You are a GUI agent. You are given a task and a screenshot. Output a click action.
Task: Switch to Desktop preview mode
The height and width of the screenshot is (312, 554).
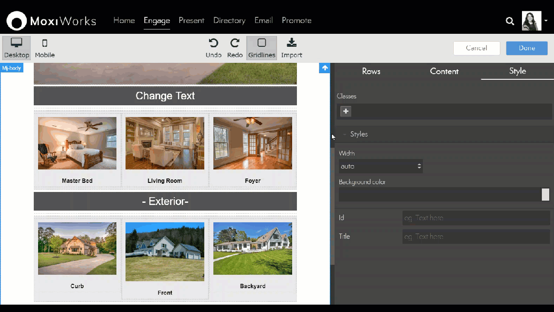(16, 48)
